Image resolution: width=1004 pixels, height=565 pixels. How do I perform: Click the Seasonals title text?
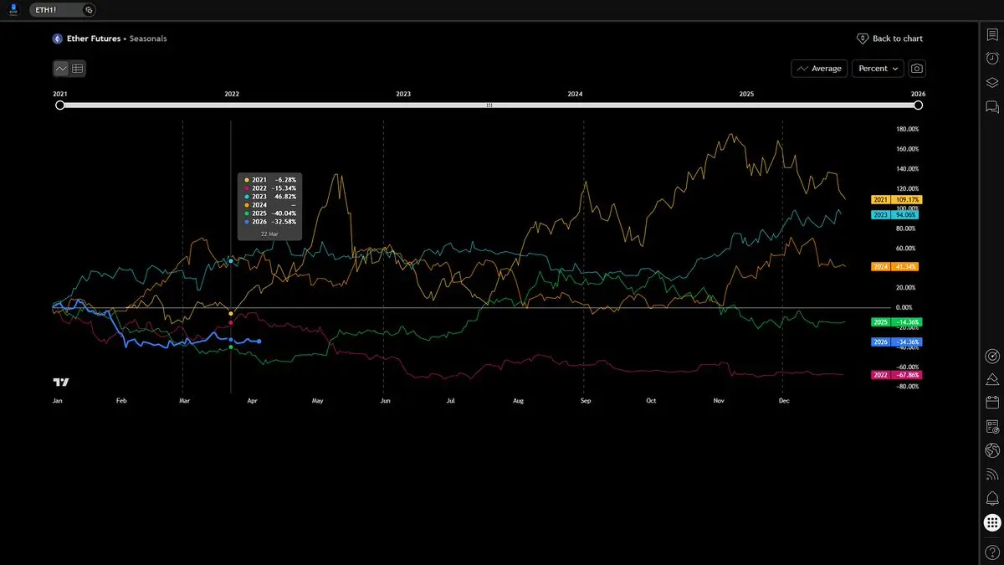tap(148, 39)
